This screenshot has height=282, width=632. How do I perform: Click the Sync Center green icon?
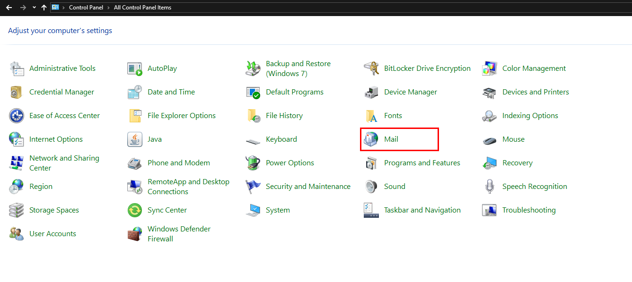(135, 210)
